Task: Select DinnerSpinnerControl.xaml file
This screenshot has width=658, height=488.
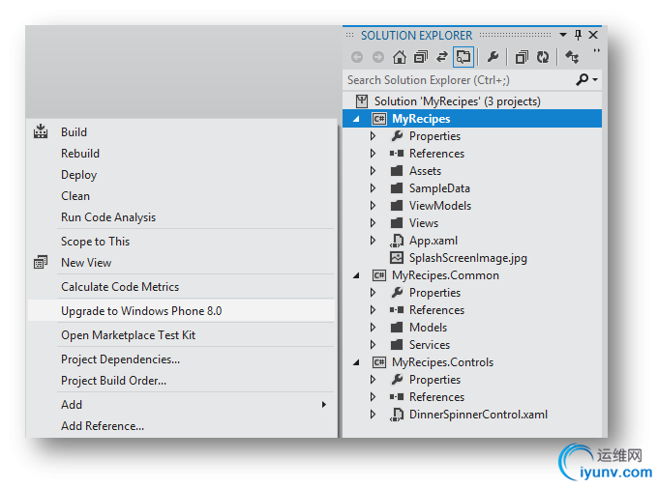Action: click(x=478, y=415)
